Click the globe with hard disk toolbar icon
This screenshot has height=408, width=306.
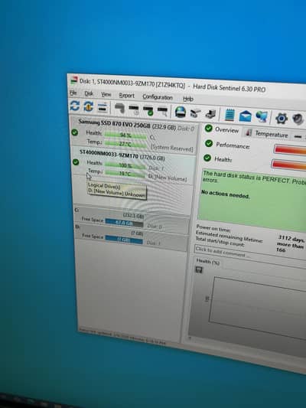pos(181,113)
